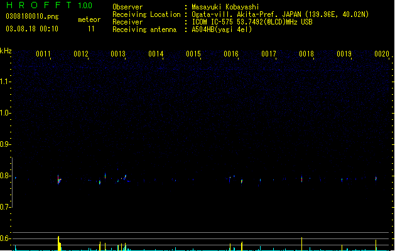Select the 0018 time marker
Viewport: 395px width, 251px height.
tap(306, 54)
